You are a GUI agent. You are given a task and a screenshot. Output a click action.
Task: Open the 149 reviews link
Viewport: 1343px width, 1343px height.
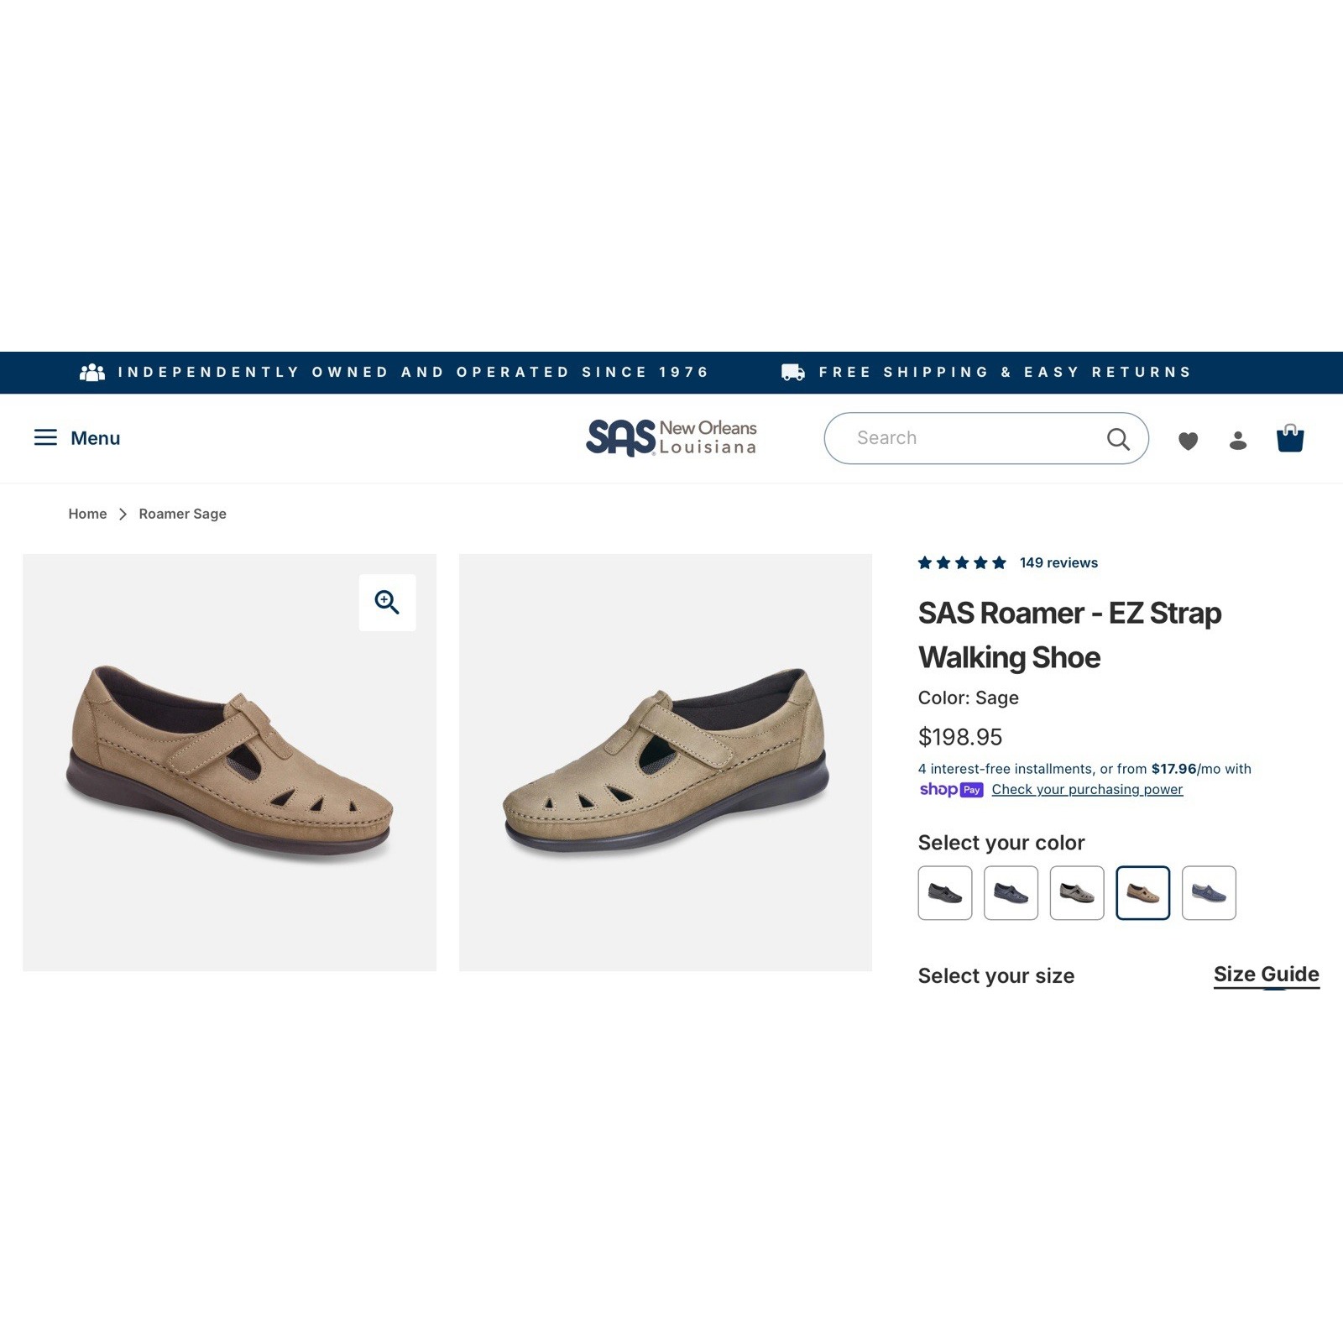pos(1058,562)
